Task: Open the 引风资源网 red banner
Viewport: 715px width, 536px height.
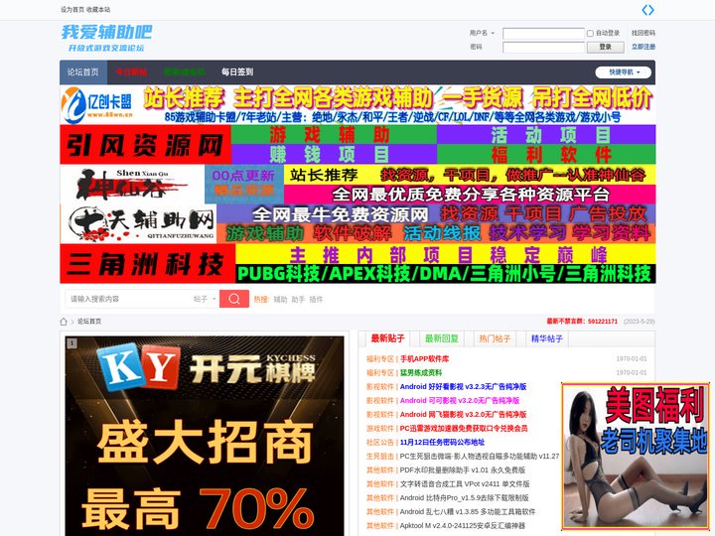Action: click(145, 145)
